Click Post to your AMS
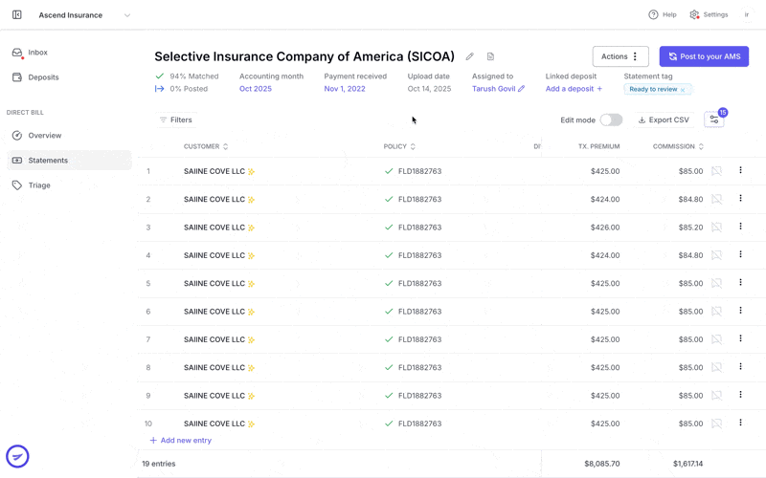The width and height of the screenshot is (766, 478). tap(704, 56)
